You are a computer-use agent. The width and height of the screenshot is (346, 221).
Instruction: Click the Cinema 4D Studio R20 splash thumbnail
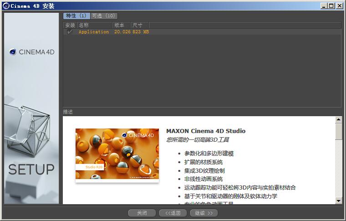pyautogui.click(x=117, y=154)
